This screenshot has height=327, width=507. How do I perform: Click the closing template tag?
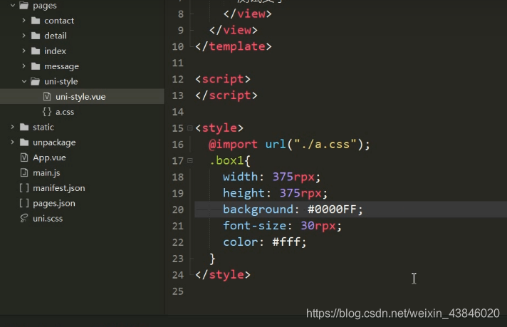point(234,46)
